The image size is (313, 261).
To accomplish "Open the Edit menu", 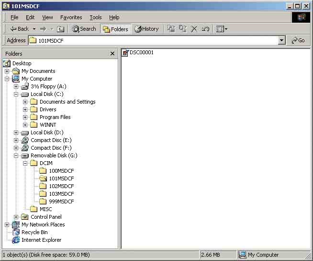I will [30, 17].
